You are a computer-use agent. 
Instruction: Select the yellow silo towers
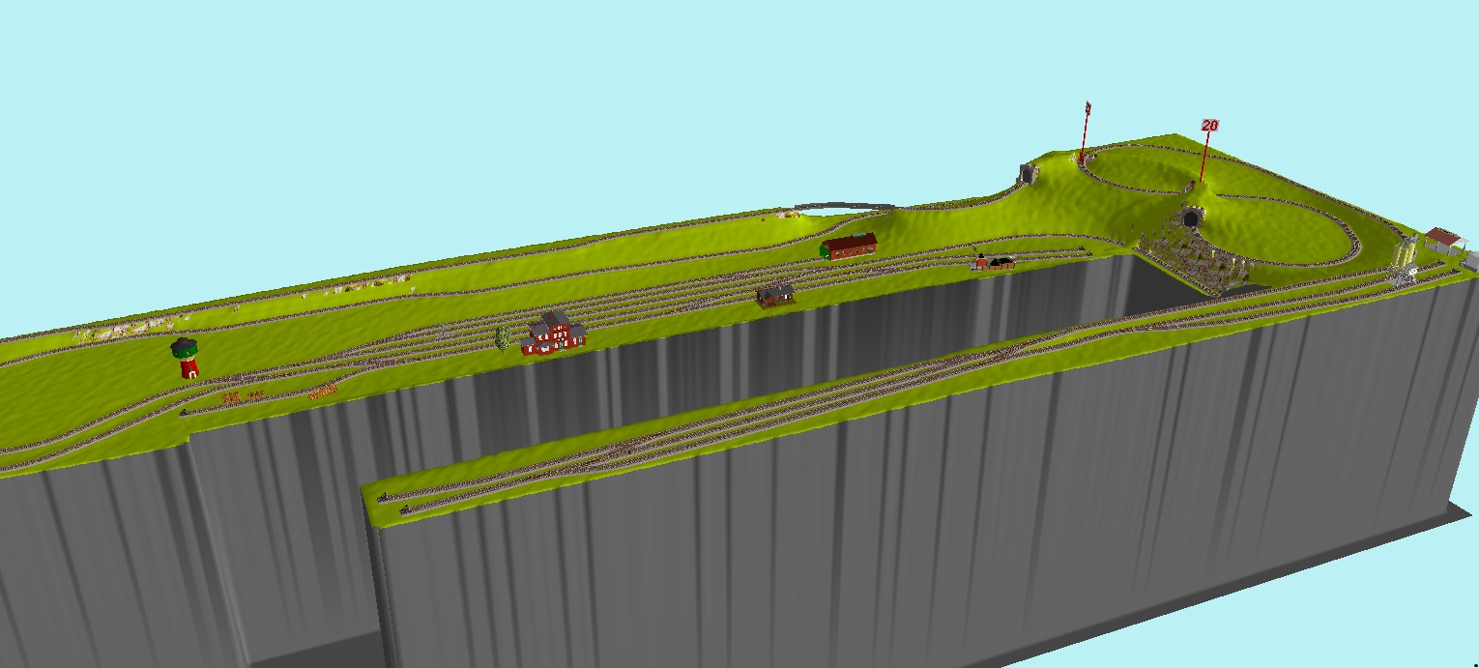pos(1405,253)
